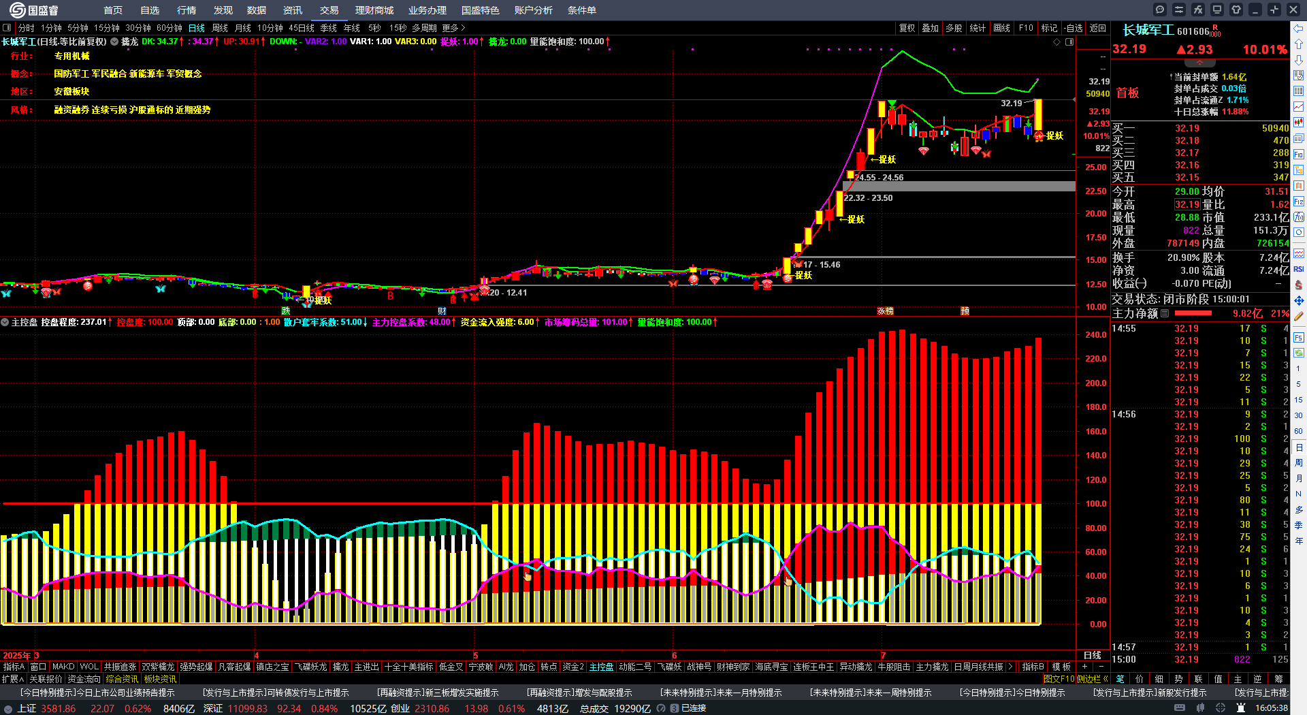
Task: Collapse the red double-chevron under price header
Action: coord(1200,62)
